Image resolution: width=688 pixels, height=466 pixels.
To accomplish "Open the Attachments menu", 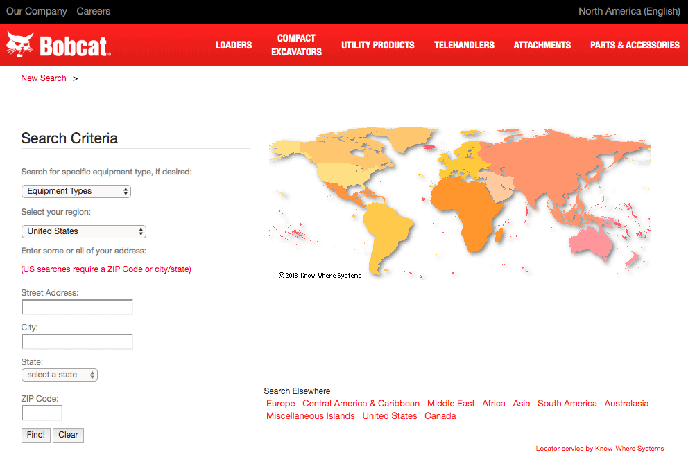I will click(x=542, y=45).
